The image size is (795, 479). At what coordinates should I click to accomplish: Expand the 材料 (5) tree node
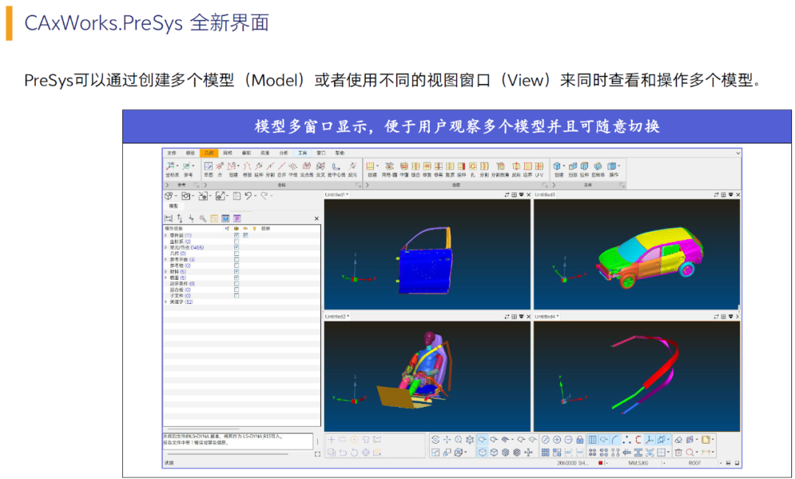pyautogui.click(x=166, y=272)
